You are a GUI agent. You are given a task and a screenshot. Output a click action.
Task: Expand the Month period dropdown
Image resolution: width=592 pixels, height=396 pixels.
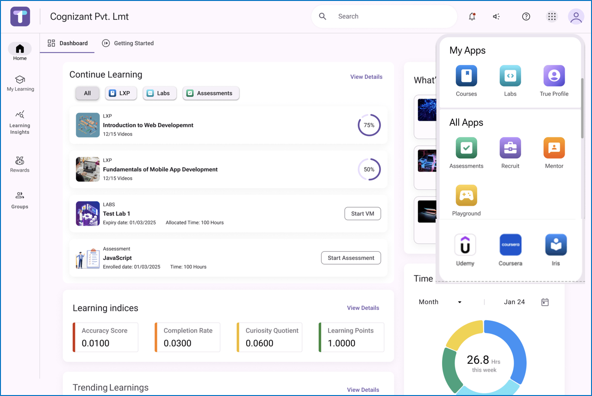[x=440, y=302]
